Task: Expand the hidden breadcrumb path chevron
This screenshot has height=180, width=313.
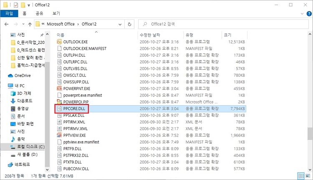Action: (x=43, y=24)
